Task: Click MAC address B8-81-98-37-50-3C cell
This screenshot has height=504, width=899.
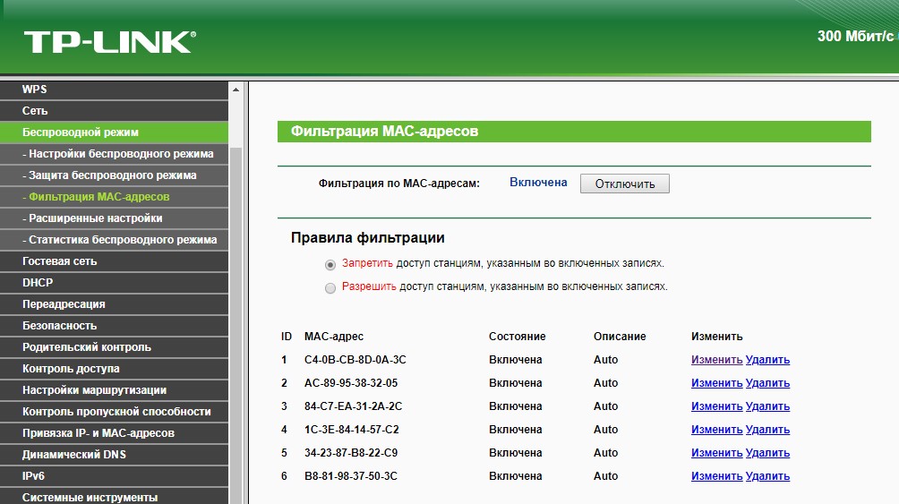Action: (351, 476)
